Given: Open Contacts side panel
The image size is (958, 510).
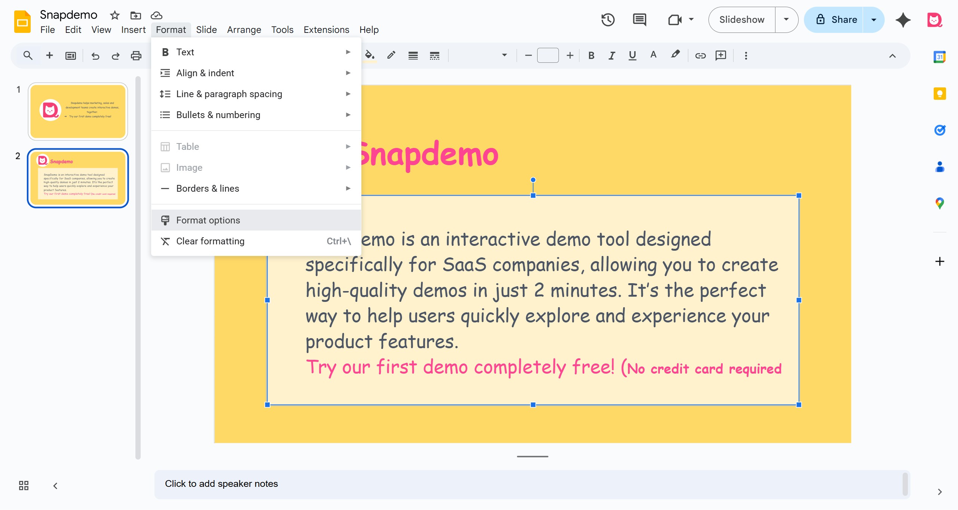Looking at the screenshot, I should 940,166.
